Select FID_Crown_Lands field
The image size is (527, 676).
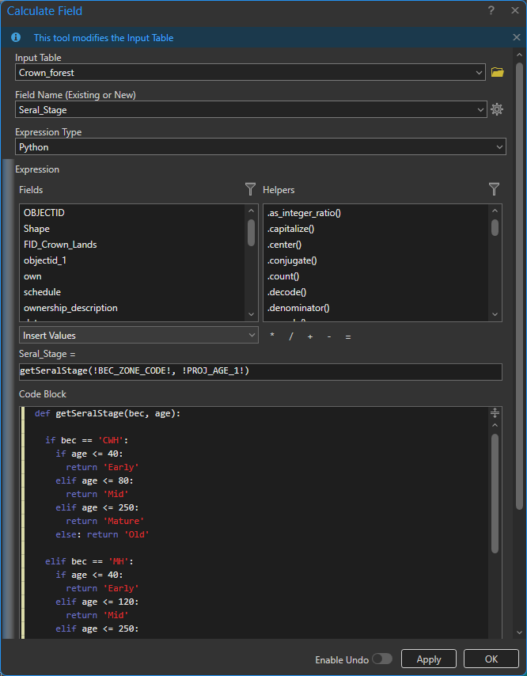click(x=133, y=245)
